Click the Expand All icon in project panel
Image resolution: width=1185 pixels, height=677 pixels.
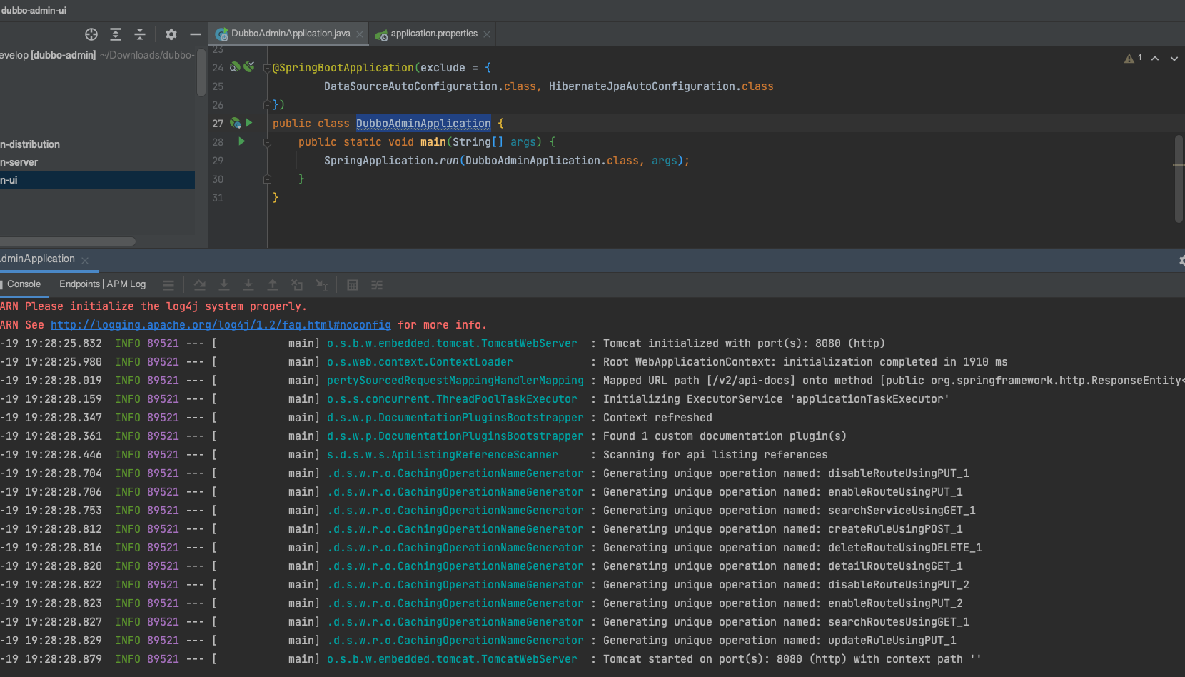[x=116, y=34]
